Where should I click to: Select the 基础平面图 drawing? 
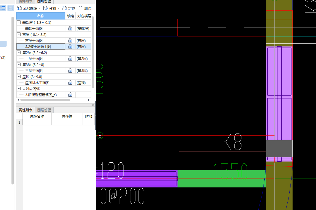coord(34,29)
